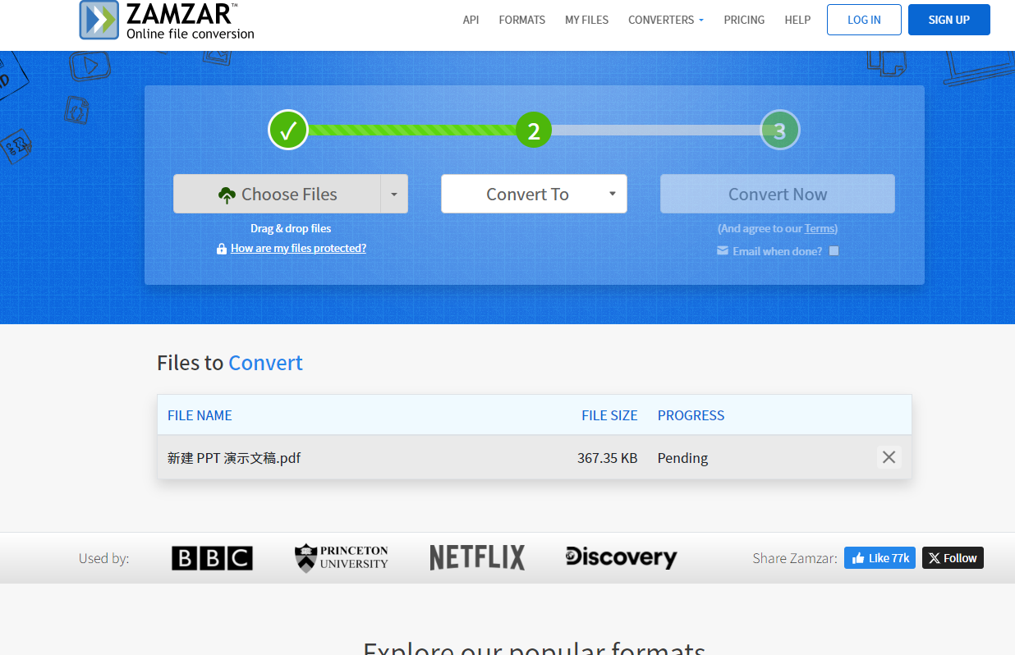The width and height of the screenshot is (1015, 655).
Task: Click the Princeton University logo
Action: (342, 558)
